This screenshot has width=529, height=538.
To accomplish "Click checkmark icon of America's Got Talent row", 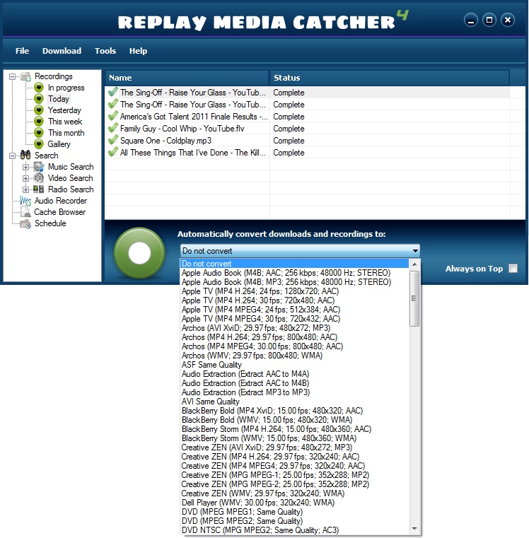I will click(113, 117).
